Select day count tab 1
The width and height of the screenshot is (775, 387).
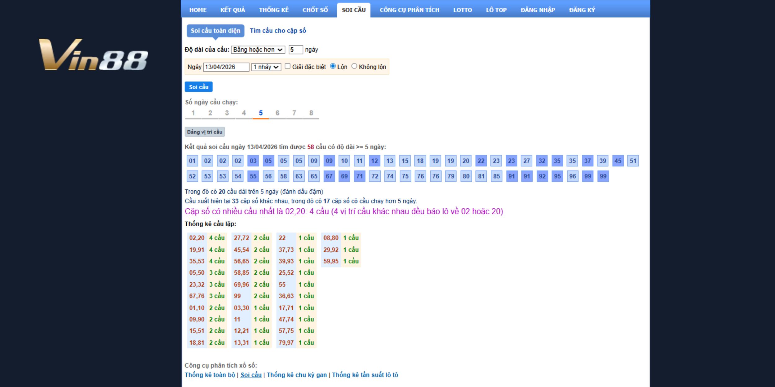tap(193, 113)
